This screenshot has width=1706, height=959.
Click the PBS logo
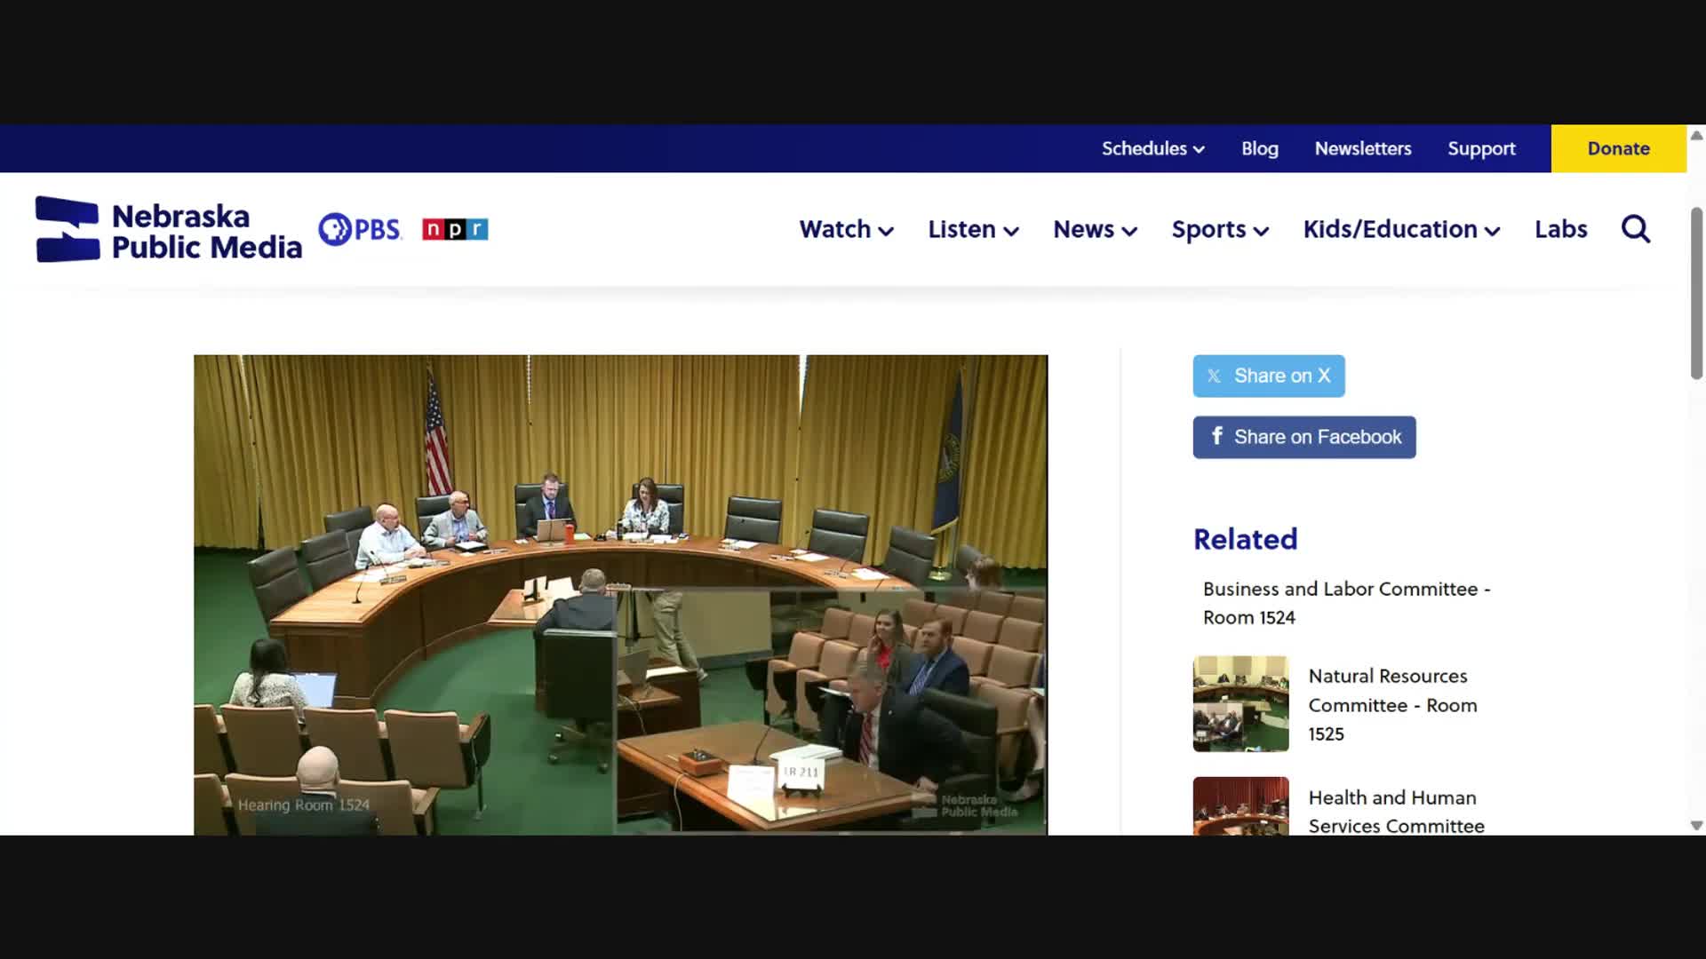[x=360, y=229]
